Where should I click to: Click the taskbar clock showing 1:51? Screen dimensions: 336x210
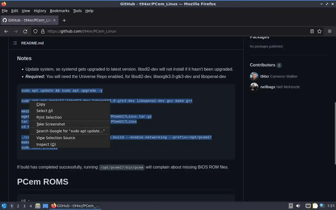(331, 206)
